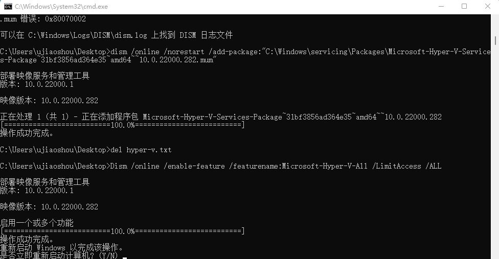The height and width of the screenshot is (259, 499).
Task: Click the vertical scrollbar thumb
Action: [495, 40]
